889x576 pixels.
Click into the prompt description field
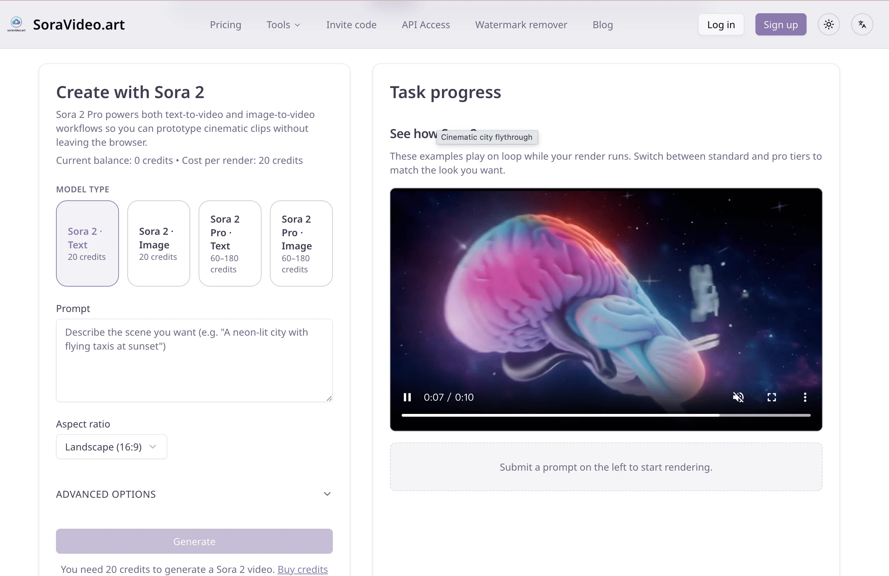(x=194, y=360)
